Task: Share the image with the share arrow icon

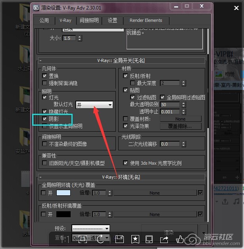Action: tap(164, 239)
